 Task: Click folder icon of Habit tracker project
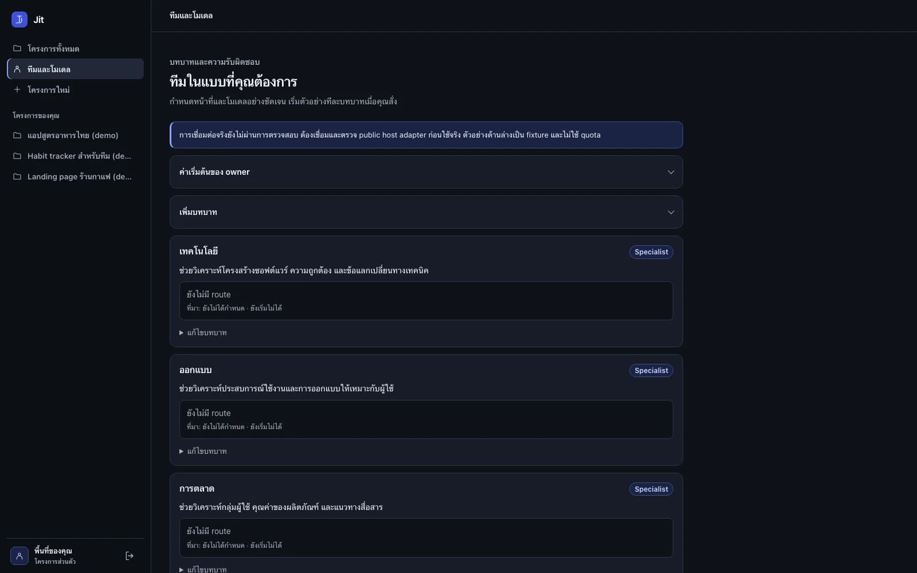[x=17, y=156]
